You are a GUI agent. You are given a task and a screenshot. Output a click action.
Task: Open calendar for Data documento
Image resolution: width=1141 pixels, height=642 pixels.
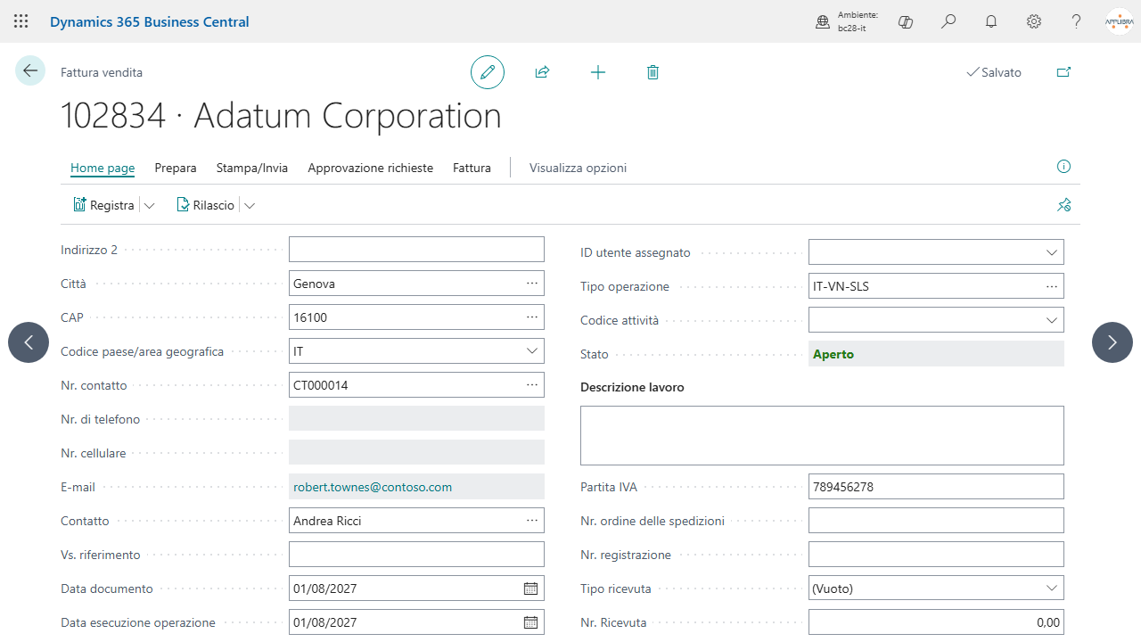530,588
